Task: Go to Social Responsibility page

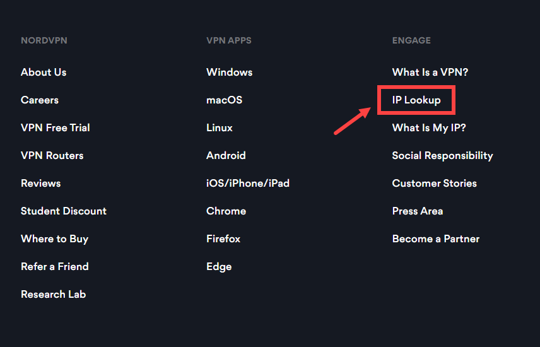Action: pyautogui.click(x=443, y=156)
